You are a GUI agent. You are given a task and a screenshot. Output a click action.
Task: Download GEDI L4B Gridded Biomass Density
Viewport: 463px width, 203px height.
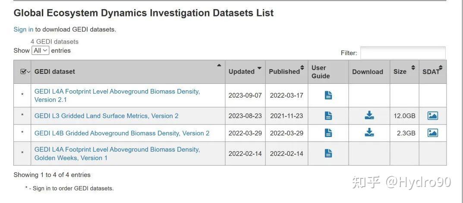(x=369, y=133)
